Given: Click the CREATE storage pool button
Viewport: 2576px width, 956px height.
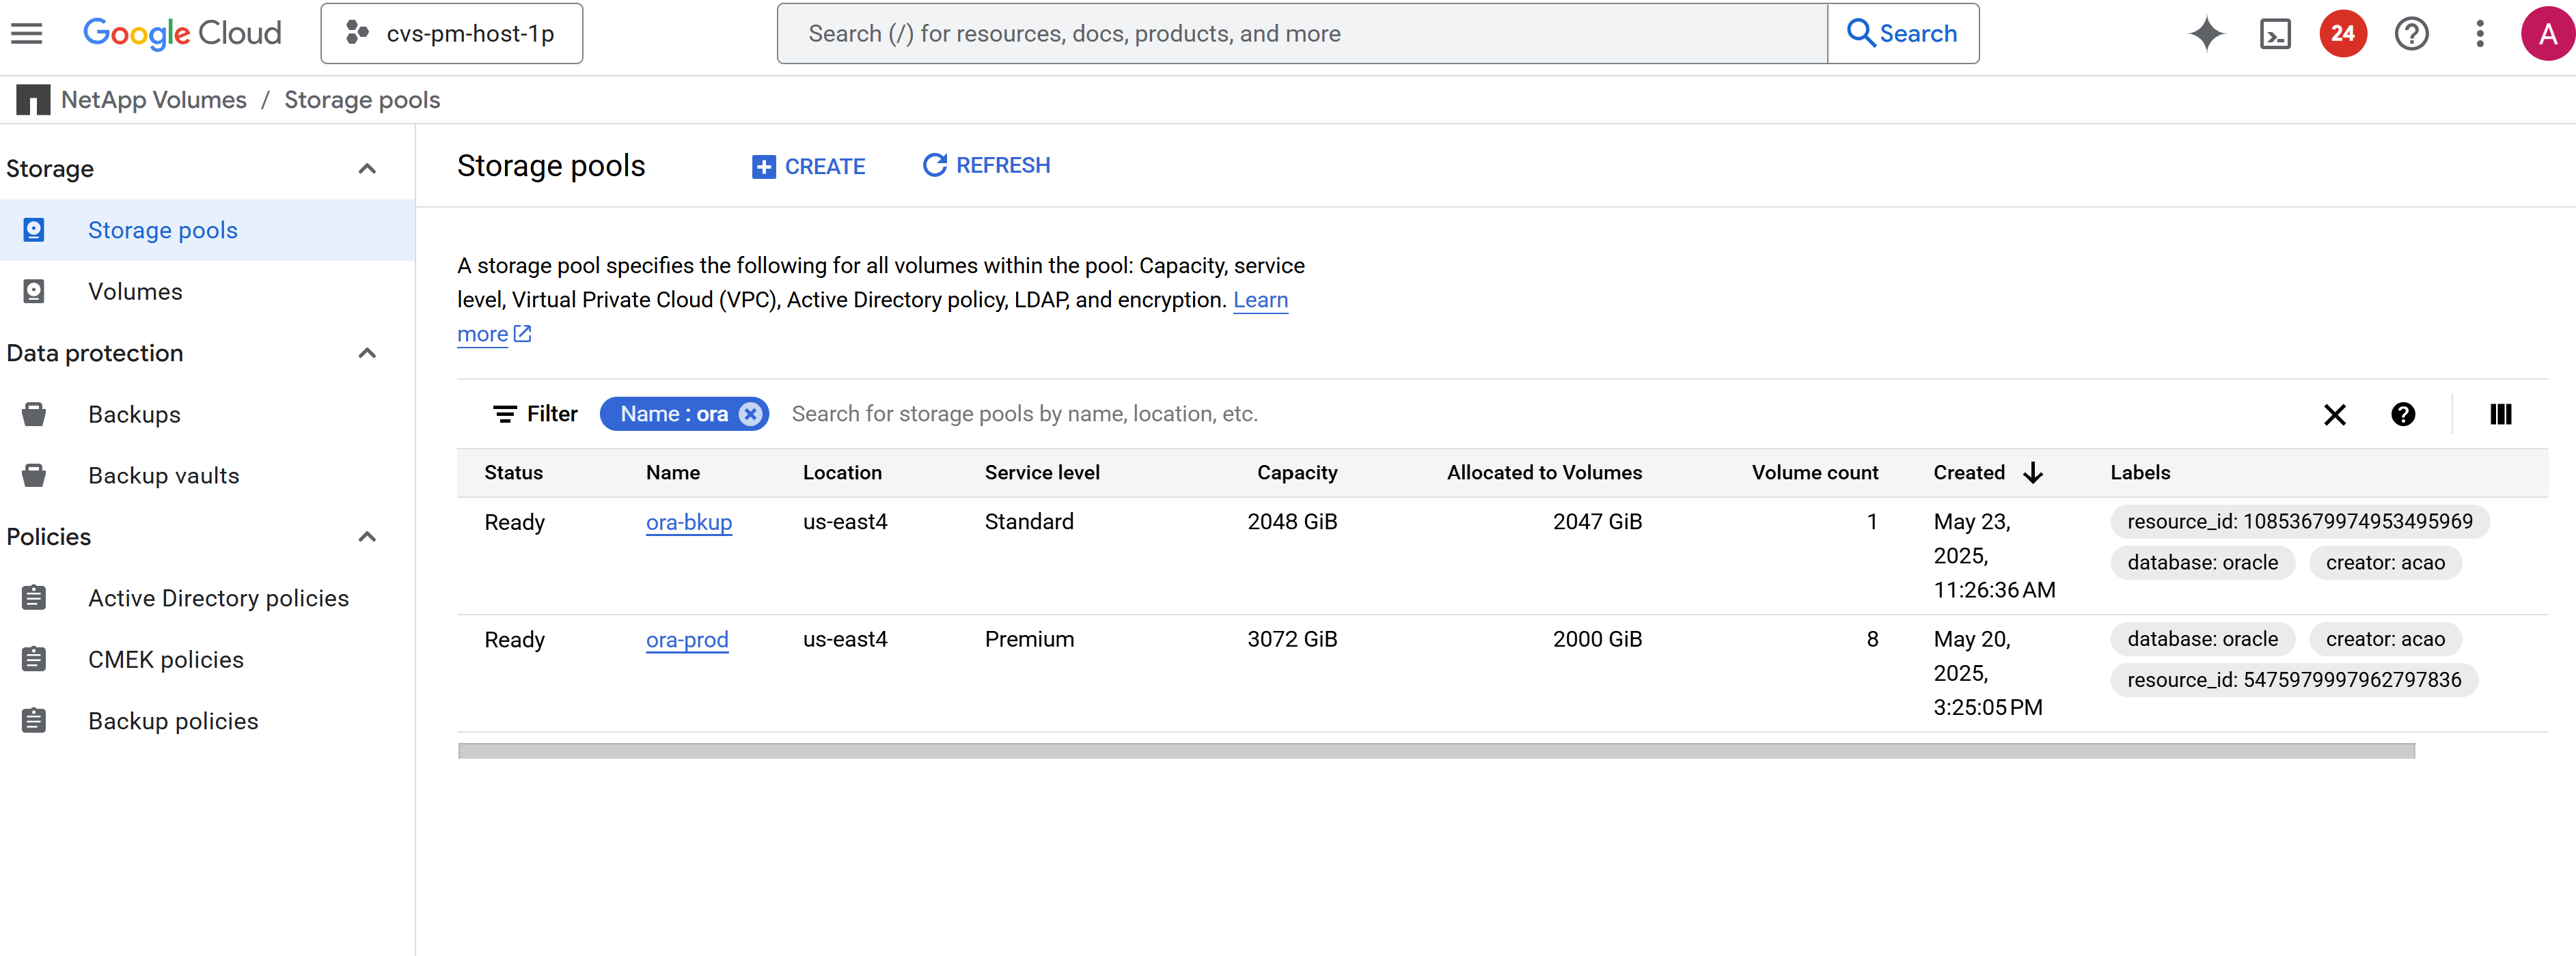Looking at the screenshot, I should click(x=808, y=166).
